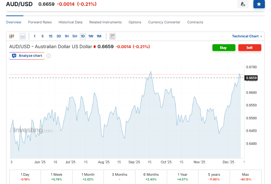Image resolution: width=271 pixels, height=184 pixels.
Task: Select the 15 minute interval
Action: pyautogui.click(x=50, y=36)
